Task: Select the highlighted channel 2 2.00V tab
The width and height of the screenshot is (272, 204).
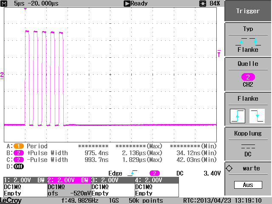Action: pos(69,180)
